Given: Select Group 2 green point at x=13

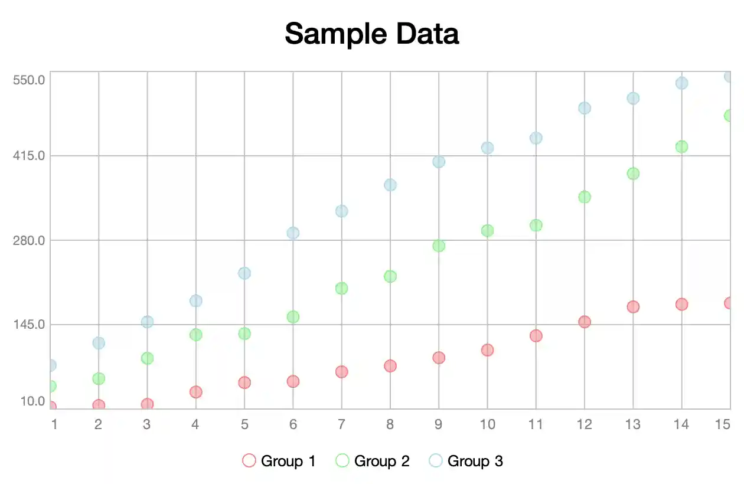Looking at the screenshot, I should (x=634, y=174).
